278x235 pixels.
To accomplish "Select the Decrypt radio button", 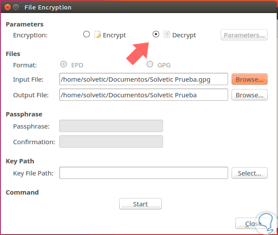I will 156,35.
